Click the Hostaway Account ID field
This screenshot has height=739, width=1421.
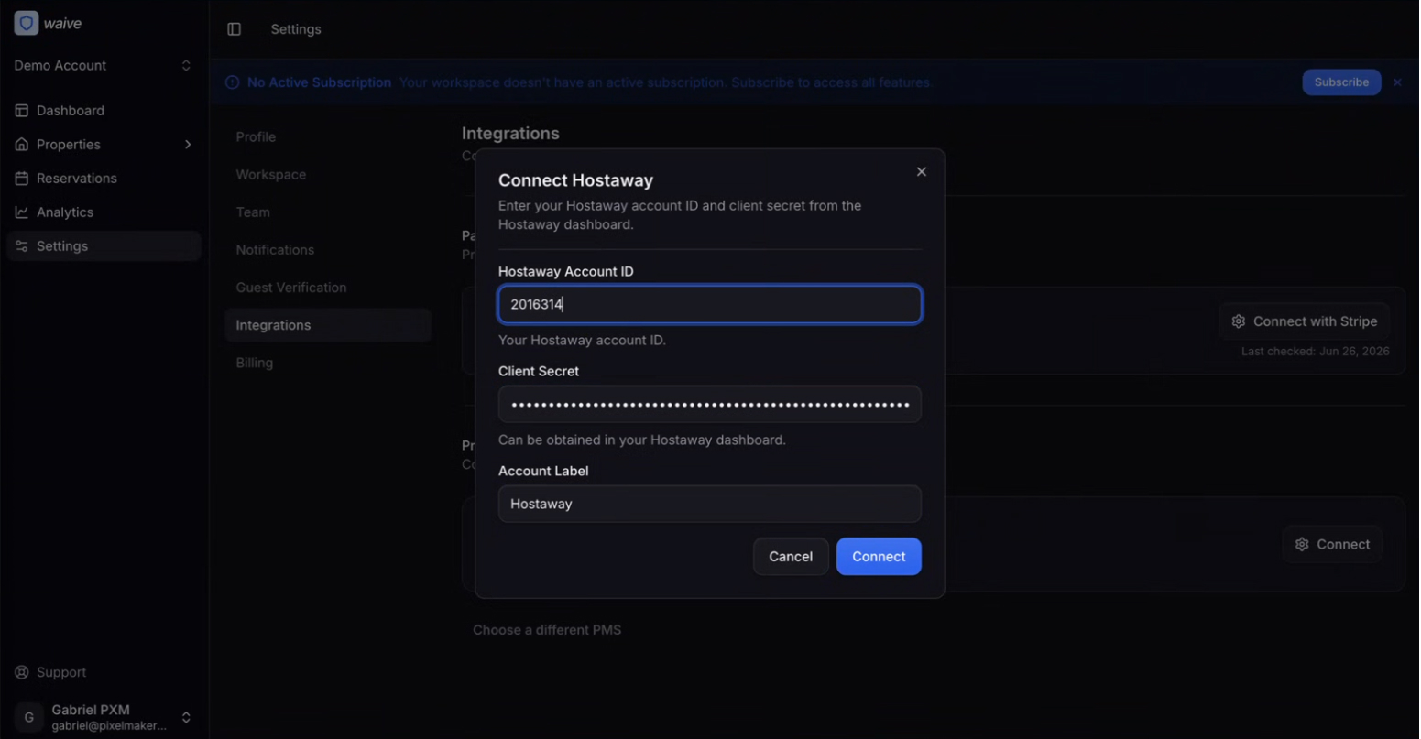(710, 304)
